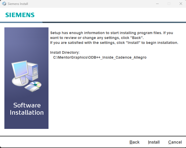The height and width of the screenshot is (148, 186).
Task: Click the booklet beneath the CD graphic
Action: 32,88
